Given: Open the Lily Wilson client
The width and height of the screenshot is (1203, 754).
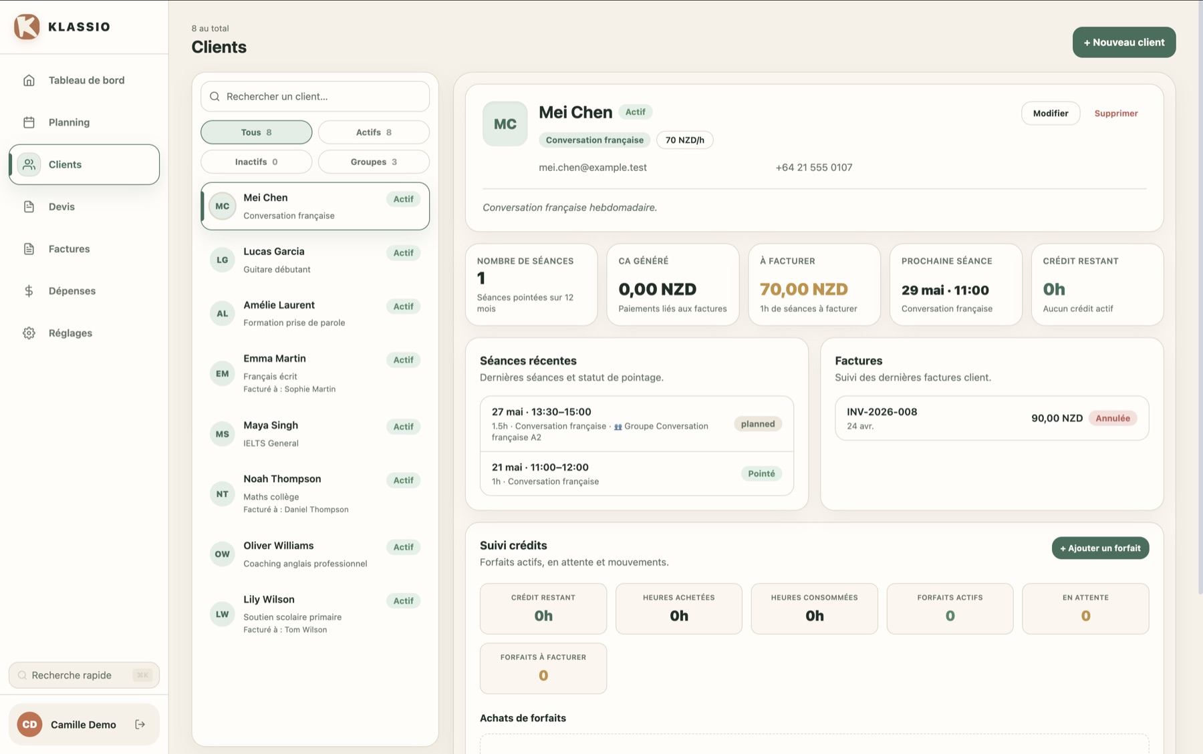Looking at the screenshot, I should (x=315, y=614).
